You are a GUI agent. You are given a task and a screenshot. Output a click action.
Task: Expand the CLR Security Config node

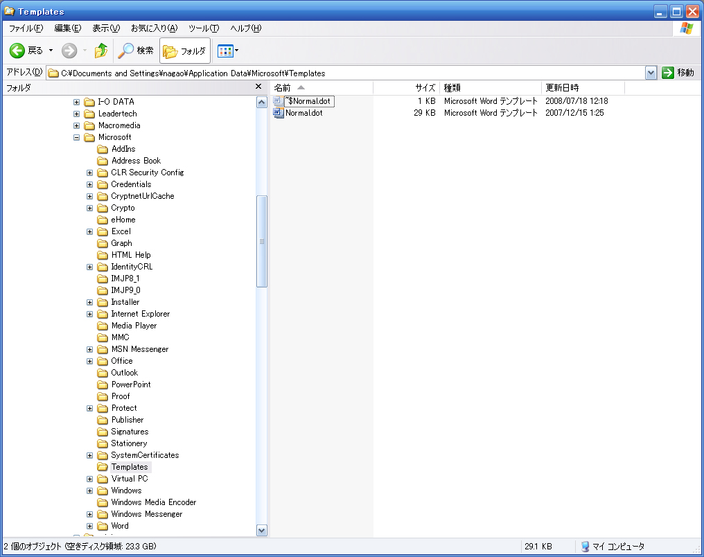click(x=90, y=173)
